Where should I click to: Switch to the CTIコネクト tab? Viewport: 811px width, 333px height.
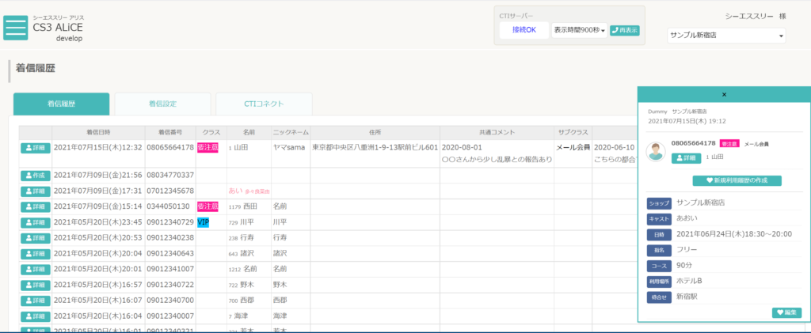pos(264,104)
